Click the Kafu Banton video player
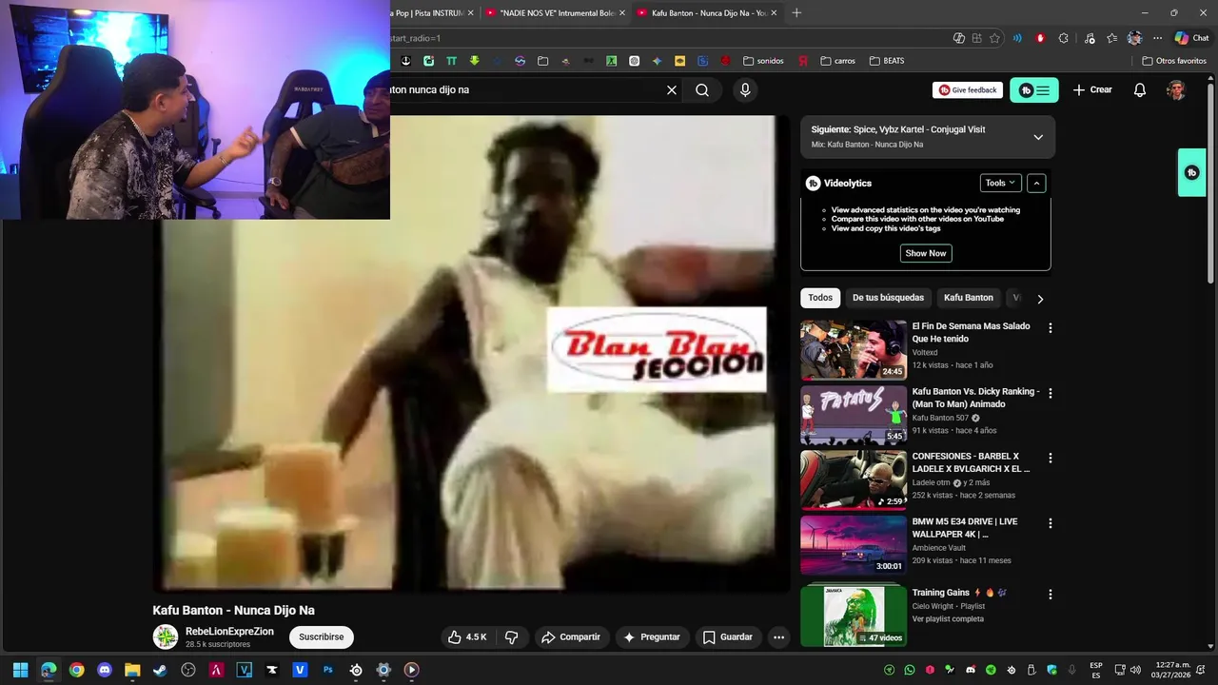Image resolution: width=1218 pixels, height=685 pixels. tap(471, 353)
